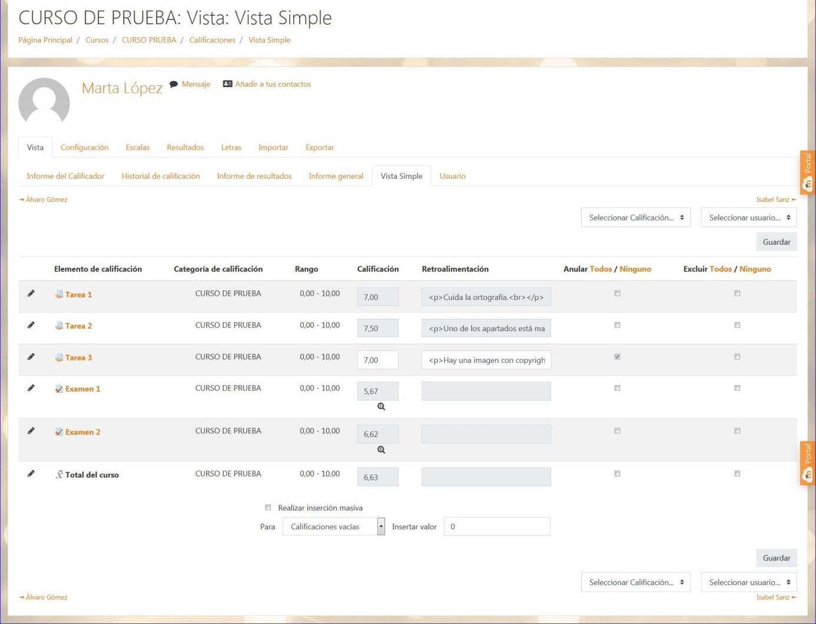Check the Excluir checkbox for Tarea 1
This screenshot has height=624, width=816.
pyautogui.click(x=737, y=293)
